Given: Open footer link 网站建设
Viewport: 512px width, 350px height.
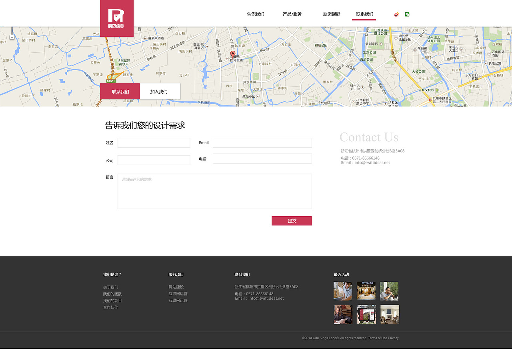Looking at the screenshot, I should (176, 287).
